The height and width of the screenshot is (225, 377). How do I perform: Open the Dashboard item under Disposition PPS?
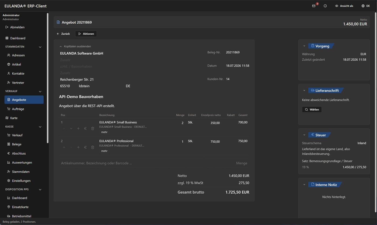coord(24,198)
